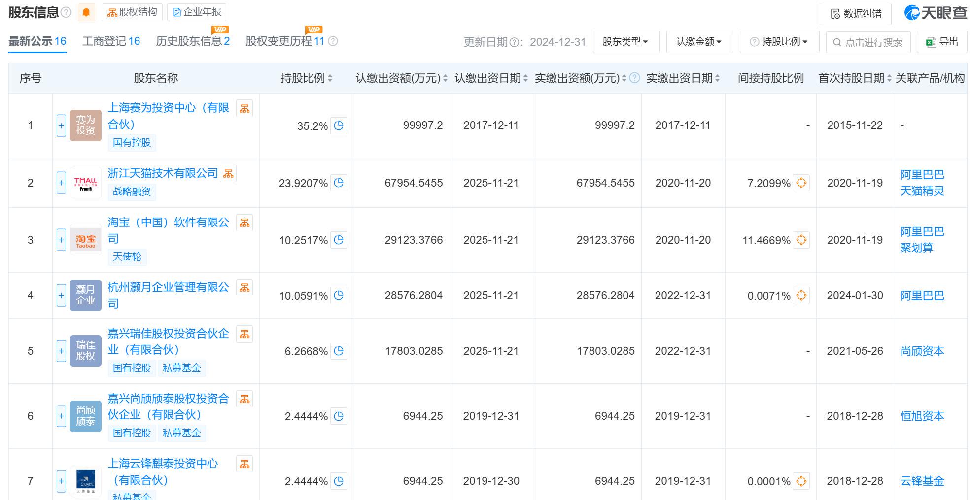Click pie chart icon next to 23.9207%

coord(339,183)
